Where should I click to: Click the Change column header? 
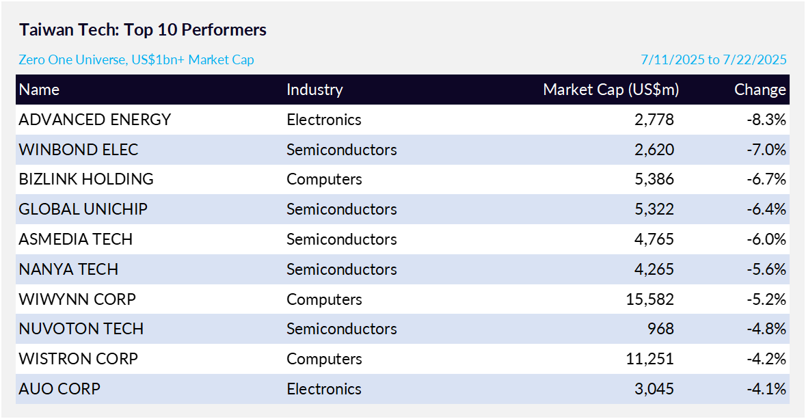(760, 90)
